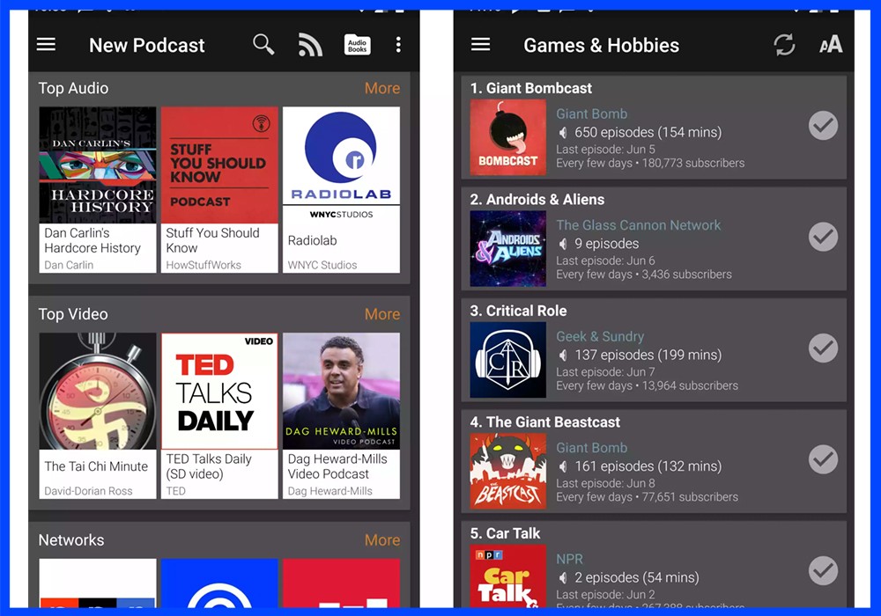Screen dimensions: 881x616
Task: Tap NPR publisher name
Action: (x=570, y=559)
